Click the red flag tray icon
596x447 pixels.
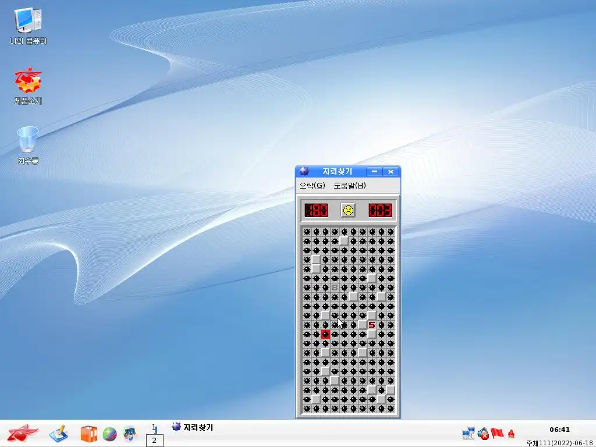[497, 433]
